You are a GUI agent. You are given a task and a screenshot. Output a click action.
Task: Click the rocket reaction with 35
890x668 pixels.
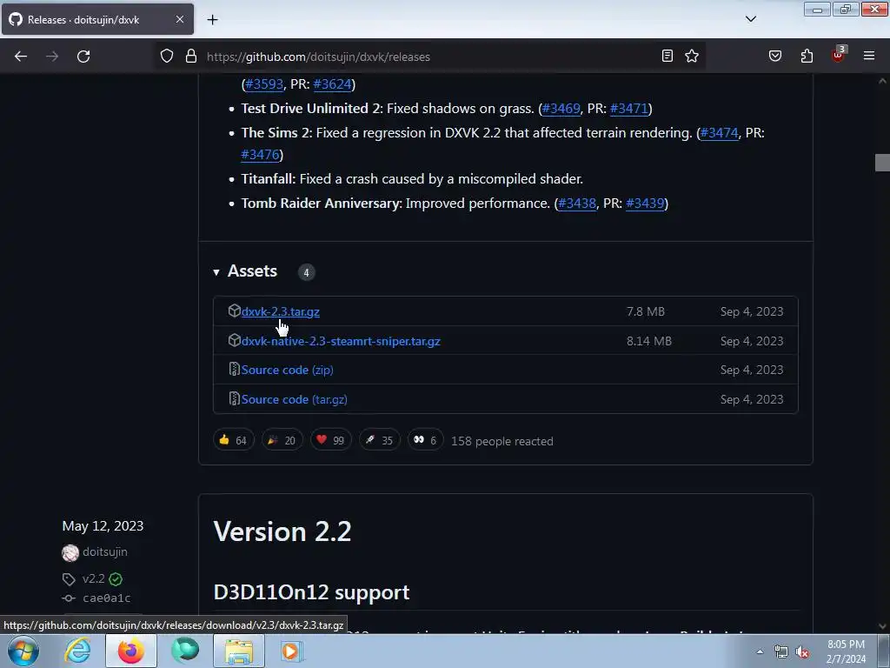[x=380, y=440]
